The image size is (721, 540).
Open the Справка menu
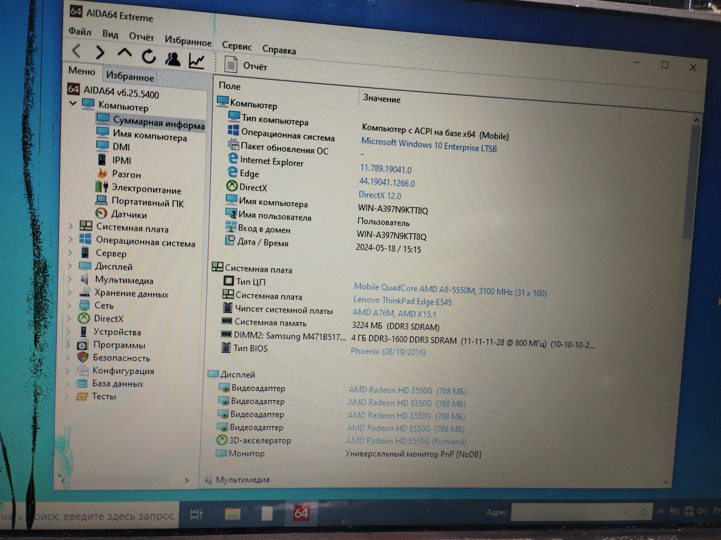point(279,49)
